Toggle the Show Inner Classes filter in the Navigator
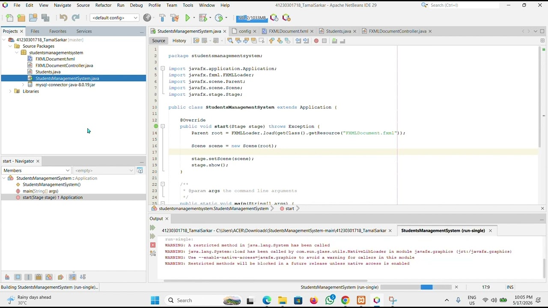The width and height of the screenshot is (548, 308). pos(48,277)
